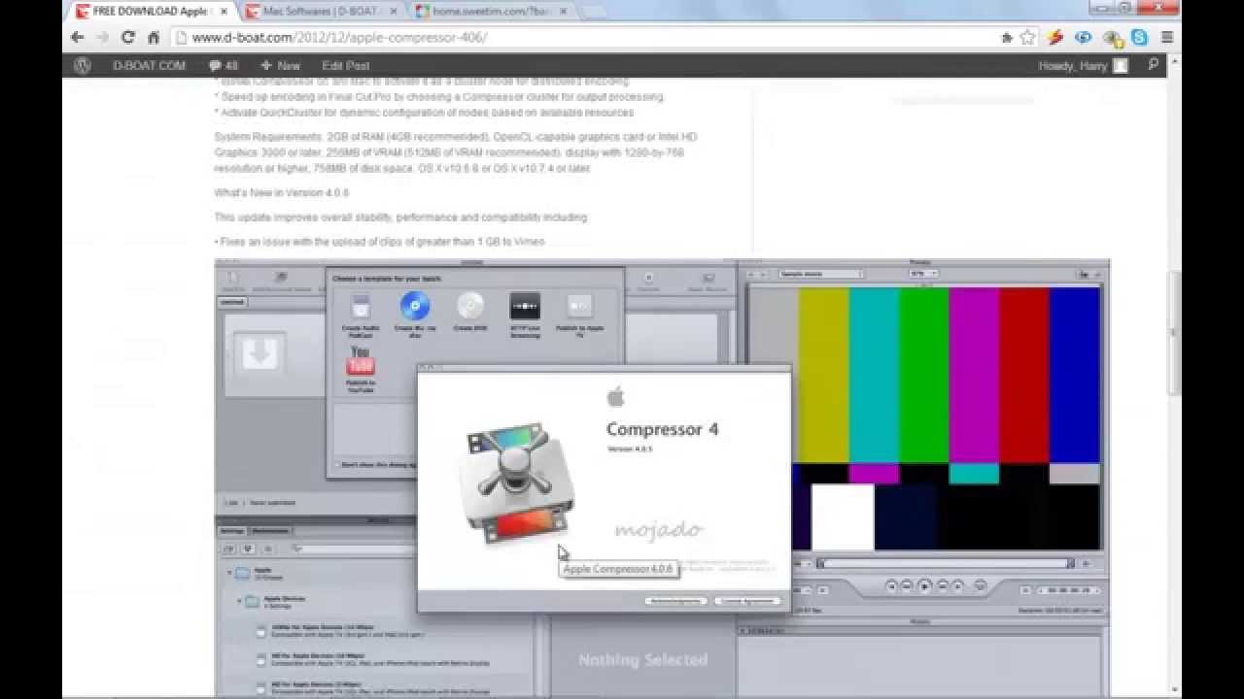Click the batch drop arrow placeholder
Viewport: 1244px width, 699px height.
[259, 352]
